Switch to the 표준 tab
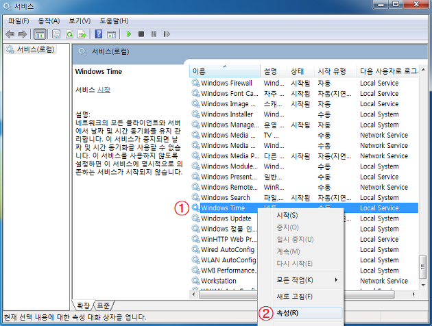The height and width of the screenshot is (326, 432). click(104, 305)
